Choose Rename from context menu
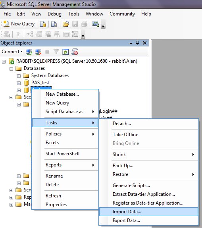202x228 pixels. (x=65, y=176)
